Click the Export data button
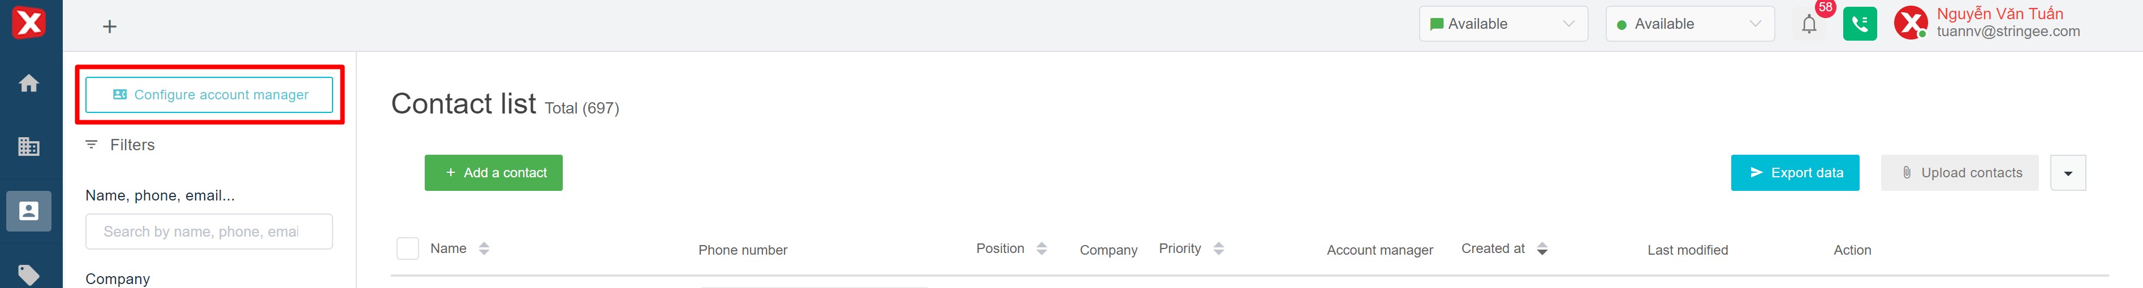Image resolution: width=2143 pixels, height=288 pixels. coord(1795,173)
